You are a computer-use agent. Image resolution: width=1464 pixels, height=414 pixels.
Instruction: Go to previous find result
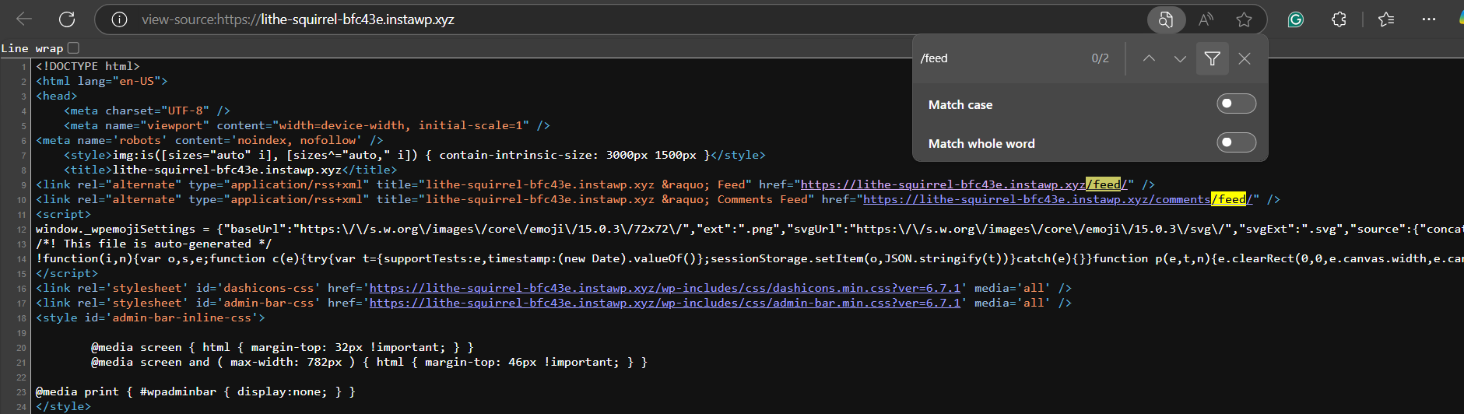1149,58
